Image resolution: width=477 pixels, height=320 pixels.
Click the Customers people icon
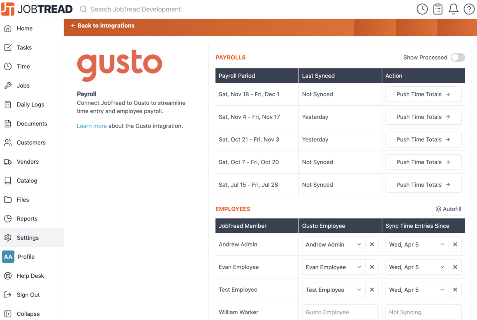pyautogui.click(x=8, y=142)
